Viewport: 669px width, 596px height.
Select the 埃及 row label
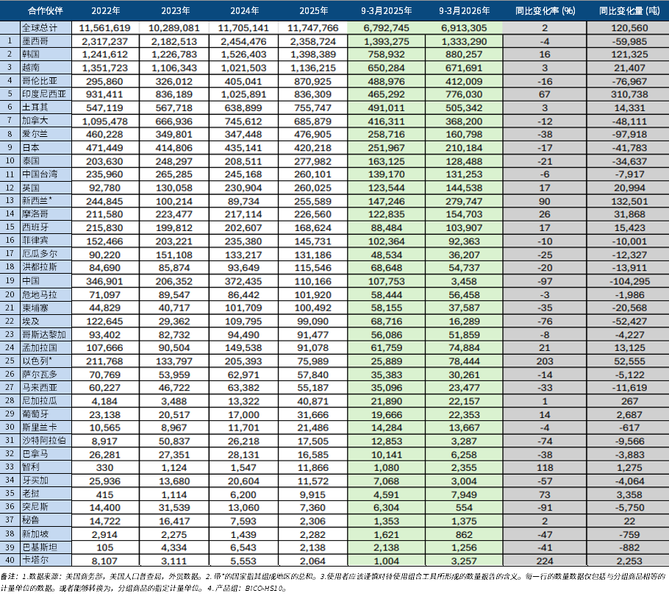pyautogui.click(x=31, y=321)
